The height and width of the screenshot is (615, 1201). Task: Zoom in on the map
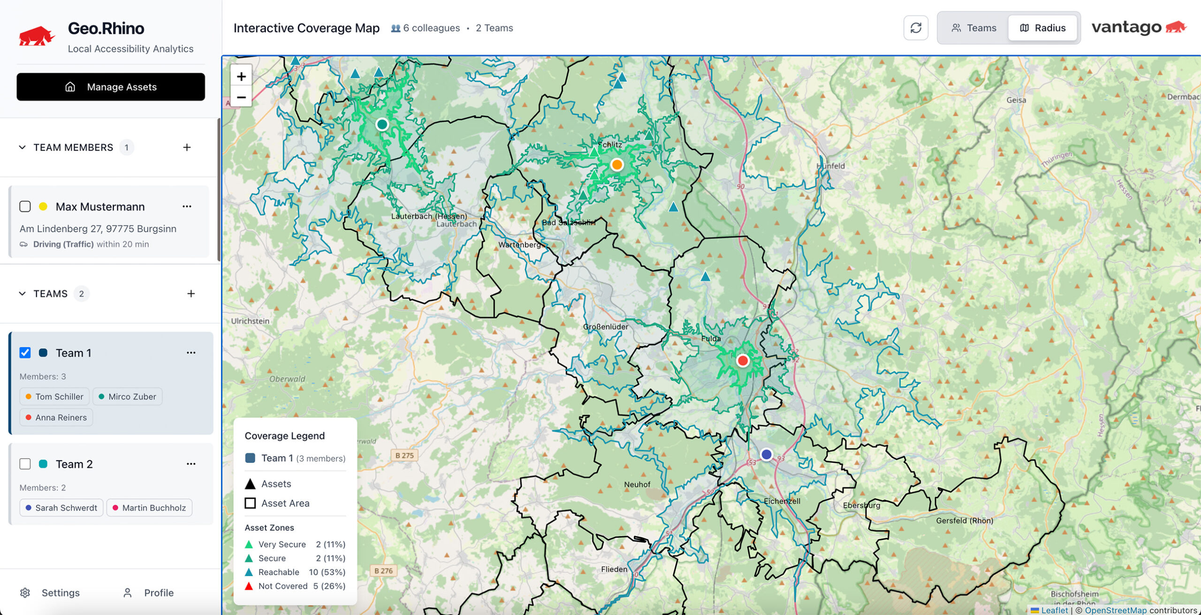coord(241,76)
